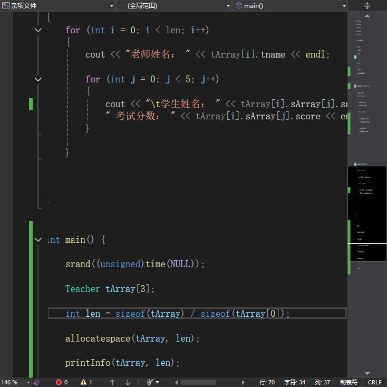This screenshot has width=387, height=387.
Task: Click the 行: 70 line indicator
Action: coord(267,382)
